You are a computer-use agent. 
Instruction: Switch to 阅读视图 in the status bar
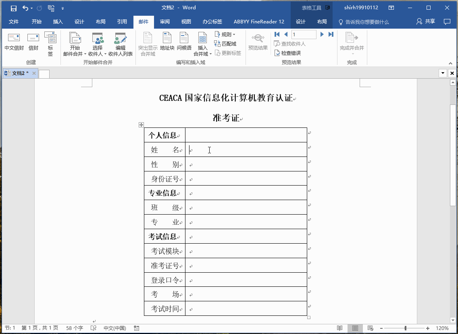[339, 328]
